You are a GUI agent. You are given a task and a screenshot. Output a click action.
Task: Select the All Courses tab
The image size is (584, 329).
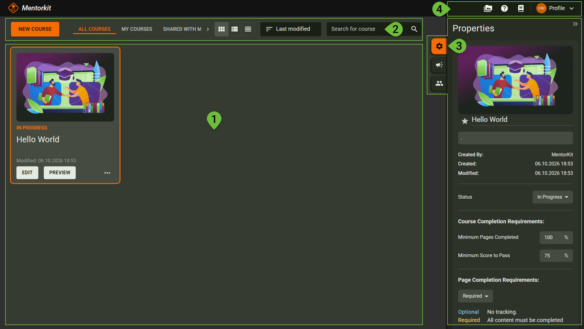[94, 29]
